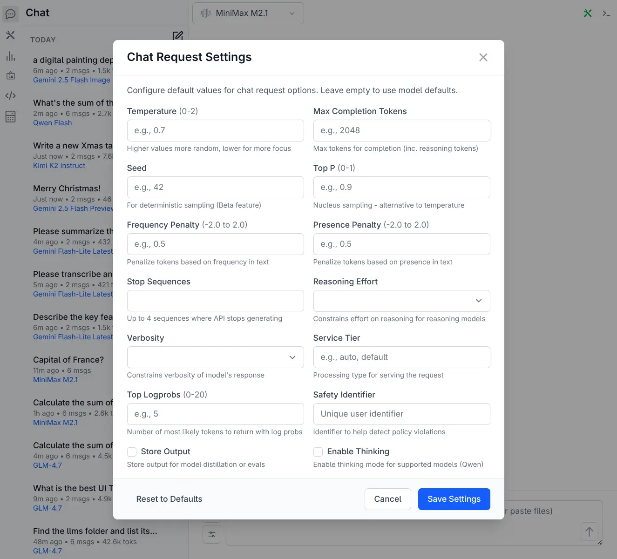Click the tools icon in left sidebar

pyautogui.click(x=10, y=35)
